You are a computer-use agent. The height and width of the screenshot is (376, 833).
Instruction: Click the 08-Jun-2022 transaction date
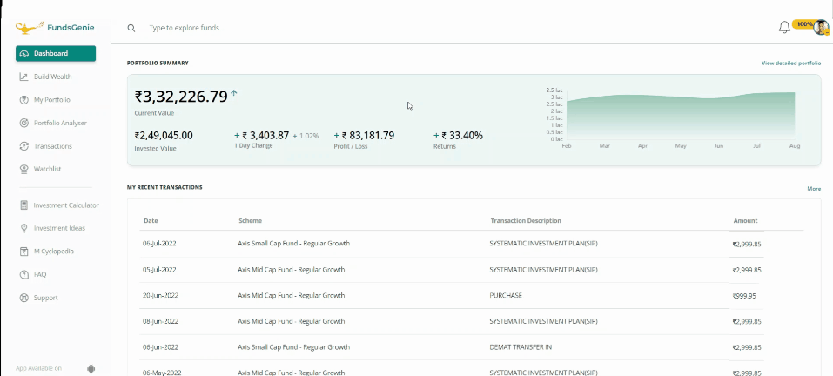pos(160,321)
